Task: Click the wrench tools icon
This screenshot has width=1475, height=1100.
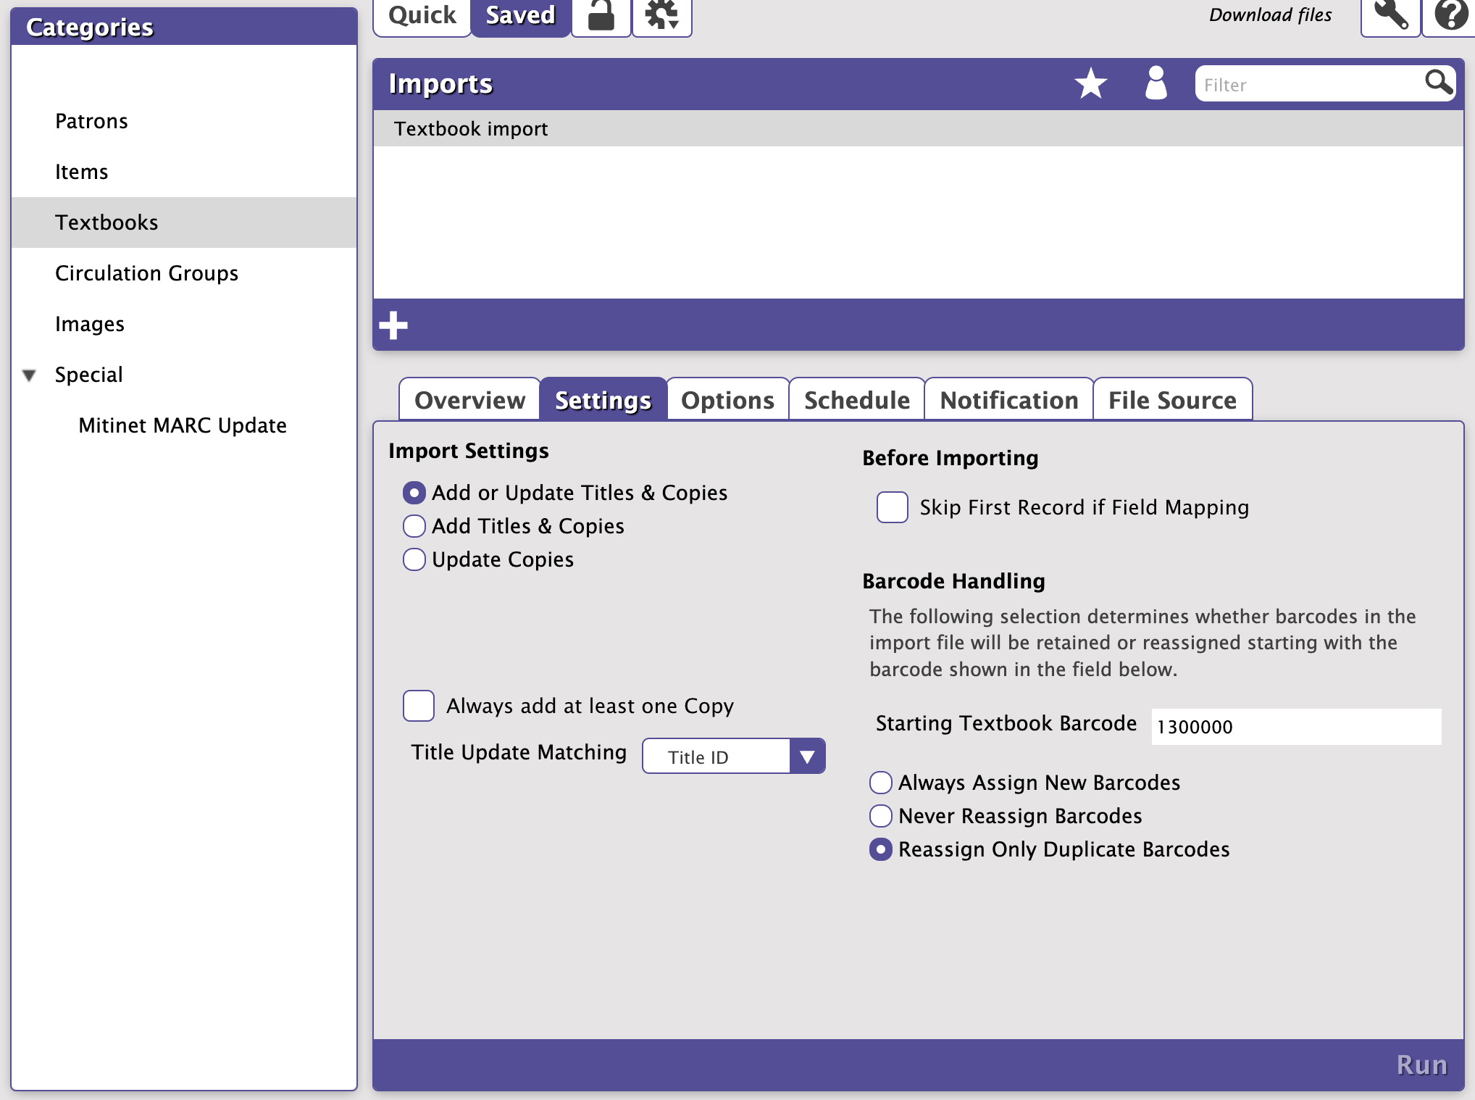Action: (x=1390, y=14)
